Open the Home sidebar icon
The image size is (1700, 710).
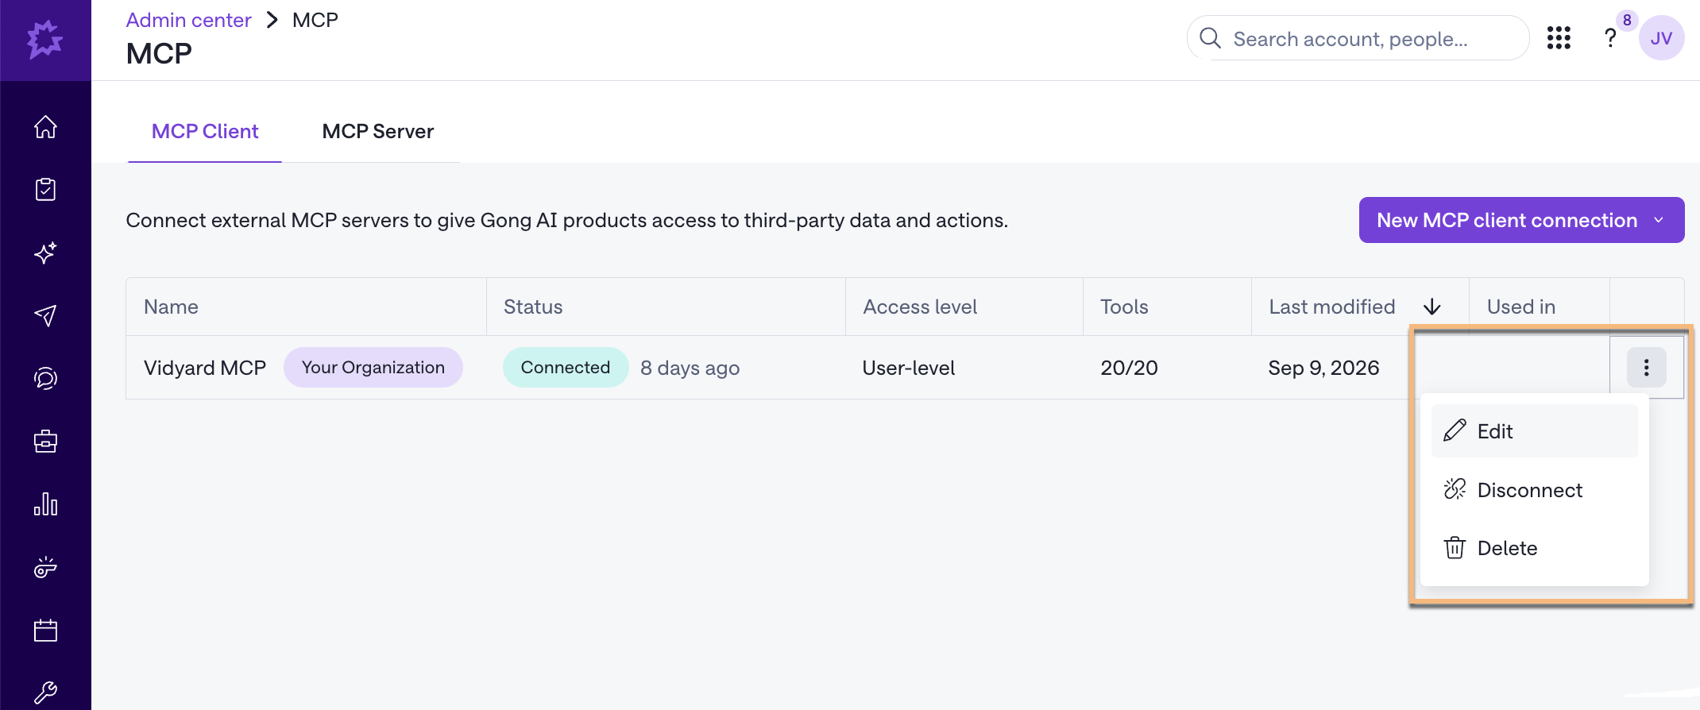45,127
